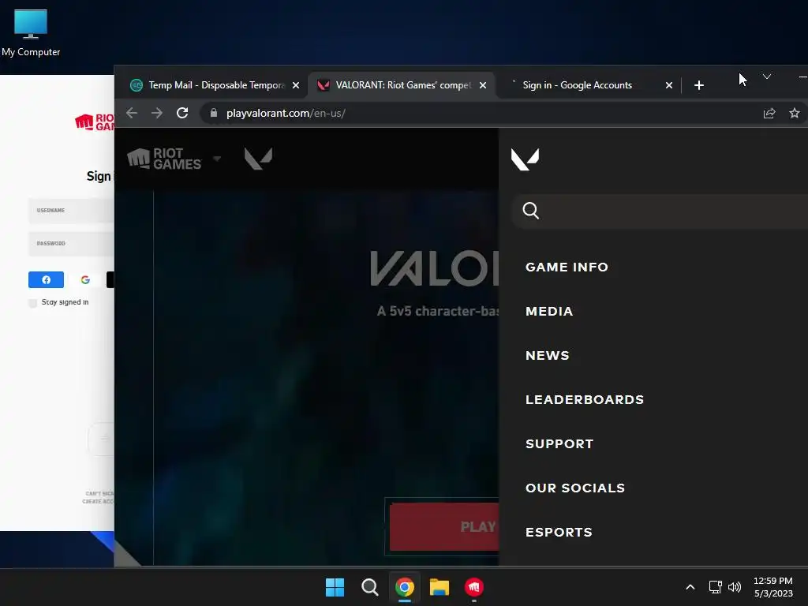The image size is (808, 606).
Task: Click Riot Client icon in taskbar
Action: (474, 587)
